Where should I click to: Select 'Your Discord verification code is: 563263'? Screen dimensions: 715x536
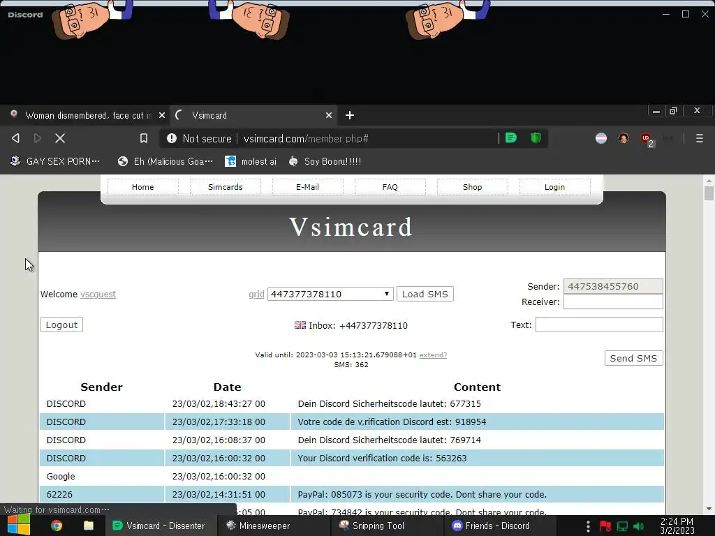[x=382, y=458]
